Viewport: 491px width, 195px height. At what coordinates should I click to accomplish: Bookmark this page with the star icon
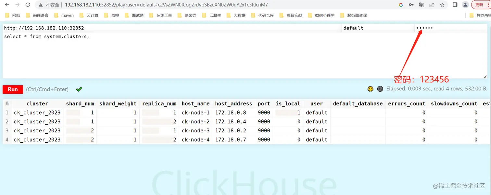click(x=442, y=5)
